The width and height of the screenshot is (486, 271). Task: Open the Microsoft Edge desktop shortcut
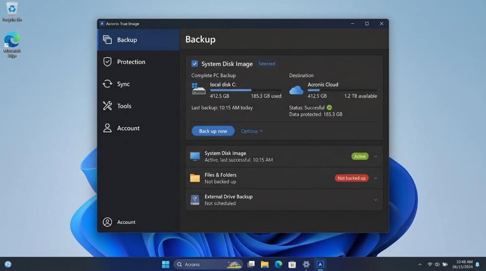tap(12, 45)
